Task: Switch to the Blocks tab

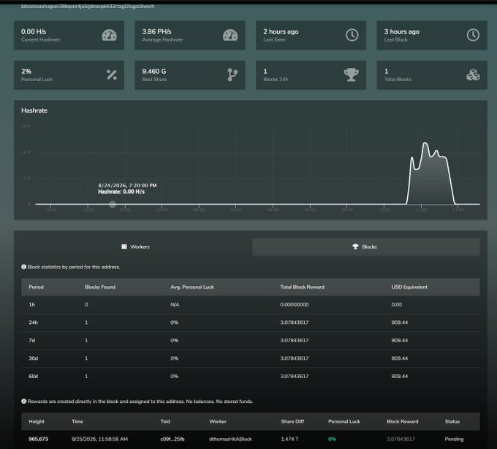Action: point(366,246)
